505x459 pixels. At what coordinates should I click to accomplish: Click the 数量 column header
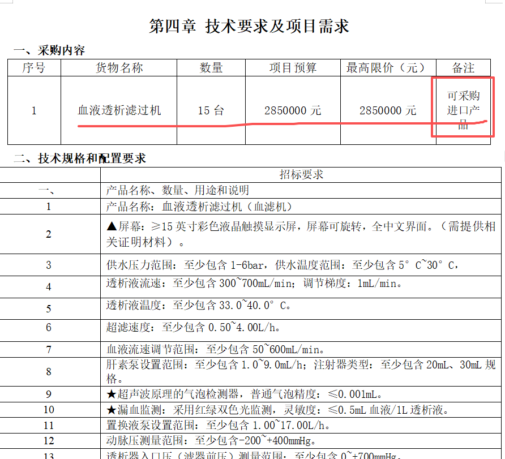point(211,68)
